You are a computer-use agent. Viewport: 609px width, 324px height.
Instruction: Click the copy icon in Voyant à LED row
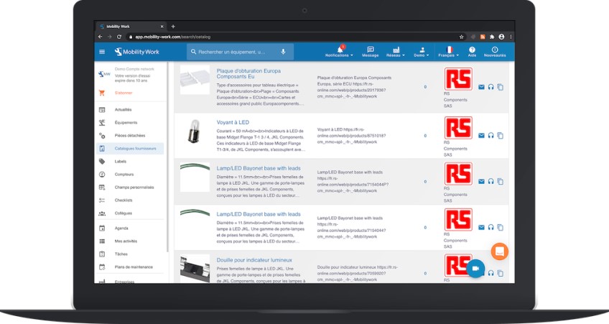coord(501,136)
